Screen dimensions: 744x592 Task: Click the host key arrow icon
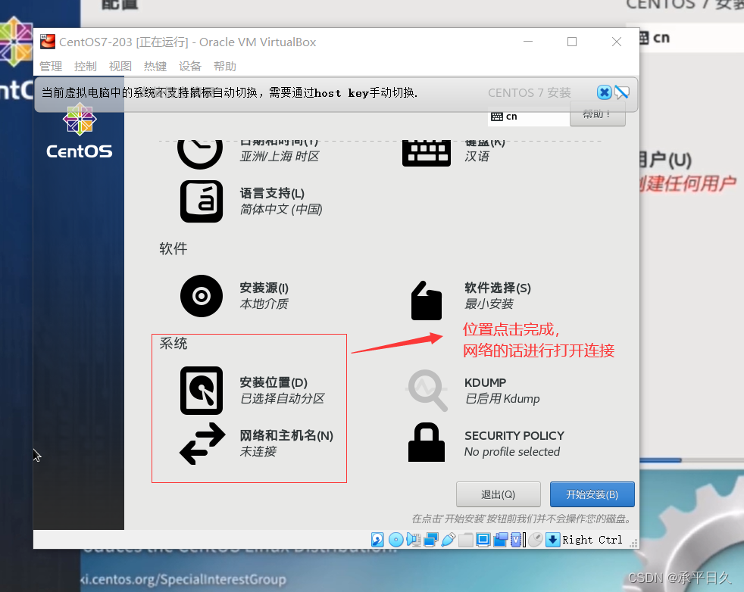553,540
